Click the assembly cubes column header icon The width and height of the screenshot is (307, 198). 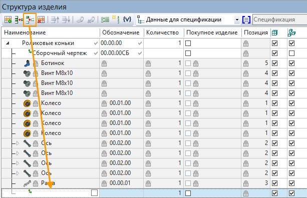291,32
